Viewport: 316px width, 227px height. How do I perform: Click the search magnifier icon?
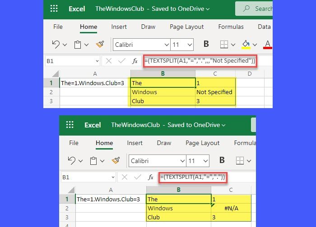point(246,9)
